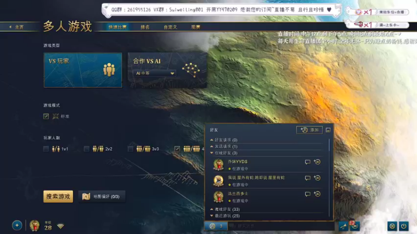Enable the 1v1 player count checkbox

[46, 149]
